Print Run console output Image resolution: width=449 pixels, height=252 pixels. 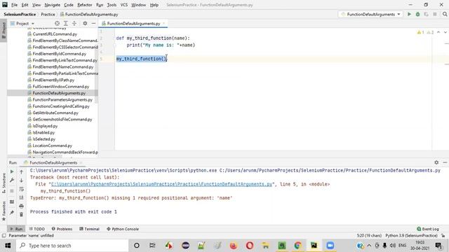pyautogui.click(x=21, y=206)
